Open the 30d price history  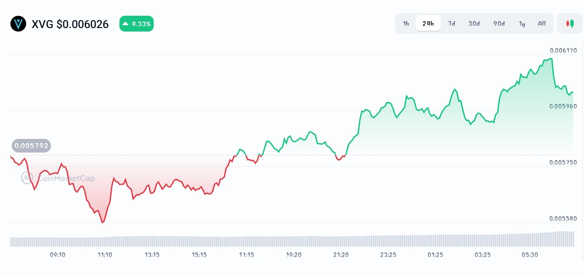click(474, 23)
